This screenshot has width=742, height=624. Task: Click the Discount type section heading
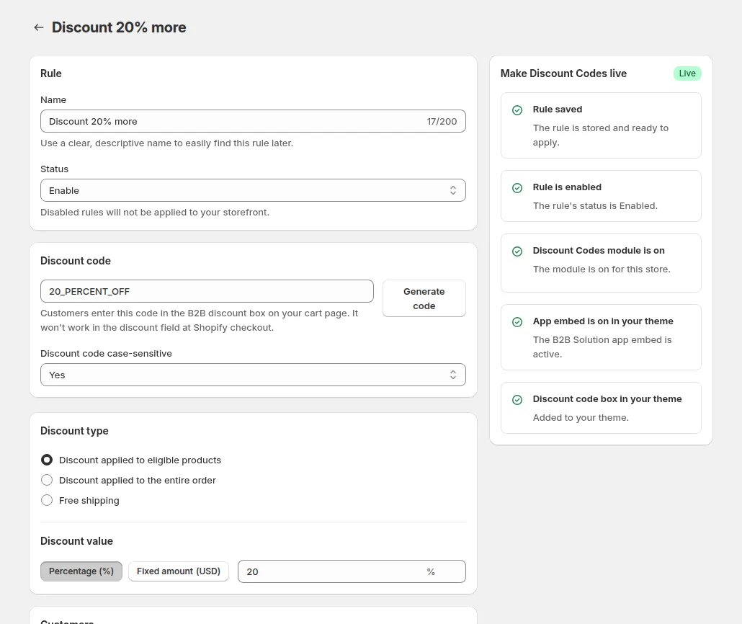[74, 431]
